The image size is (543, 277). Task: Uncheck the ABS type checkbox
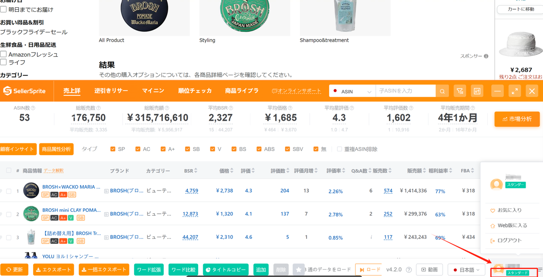pos(259,149)
